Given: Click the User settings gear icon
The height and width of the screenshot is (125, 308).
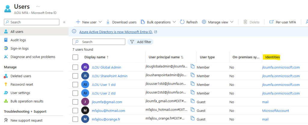Looking at the screenshot, I should click(6, 93).
